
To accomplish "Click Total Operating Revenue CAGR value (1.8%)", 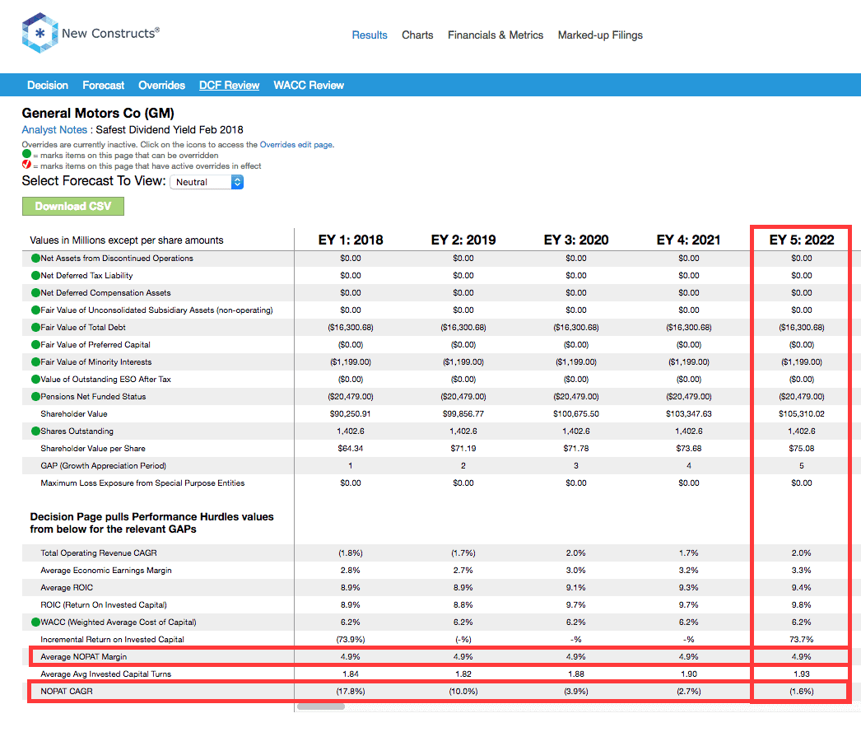I will 351,553.
